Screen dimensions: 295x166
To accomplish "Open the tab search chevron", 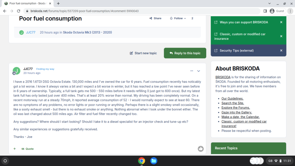I will (x=269, y=3).
